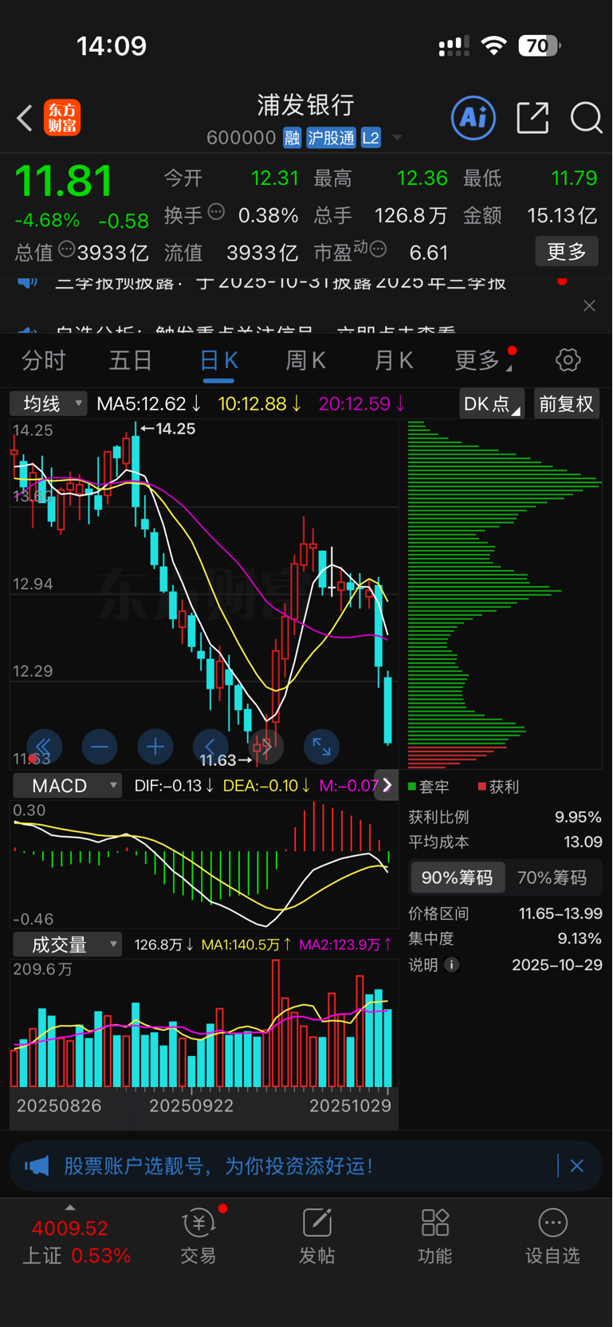Viewport: 613px width, 1327px height.
Task: Tap the megaphone icon in the ad banner
Action: click(37, 1166)
